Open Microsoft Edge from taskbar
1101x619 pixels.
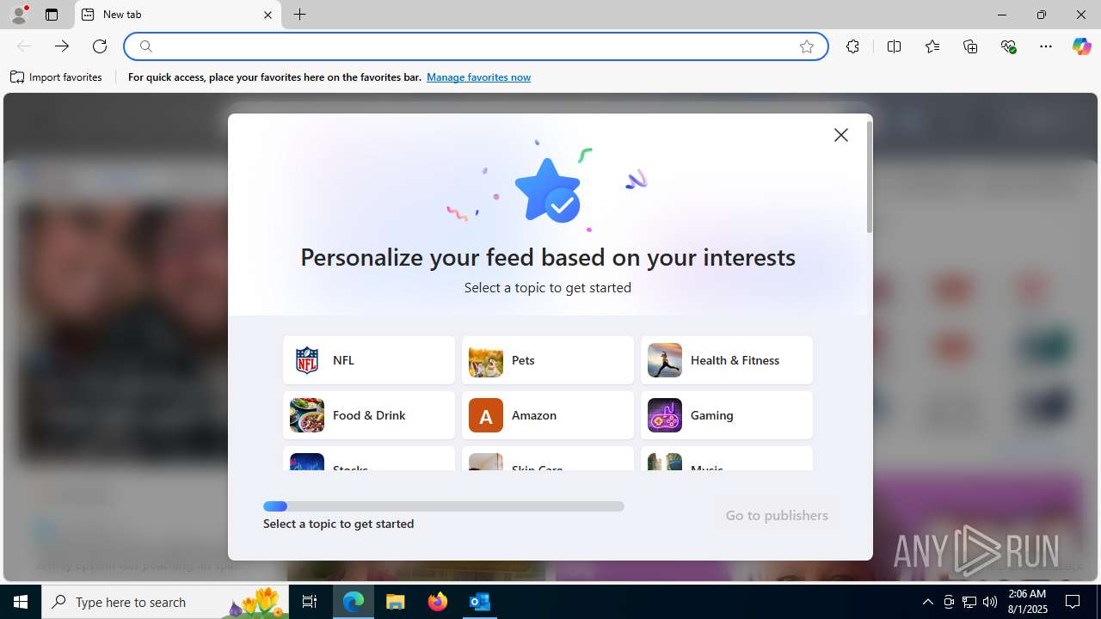(x=354, y=602)
